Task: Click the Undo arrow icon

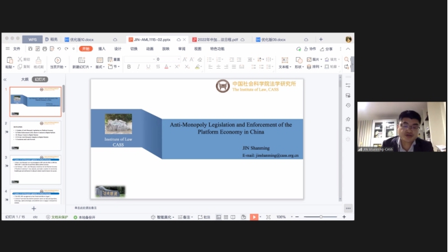Action: pos(59,49)
